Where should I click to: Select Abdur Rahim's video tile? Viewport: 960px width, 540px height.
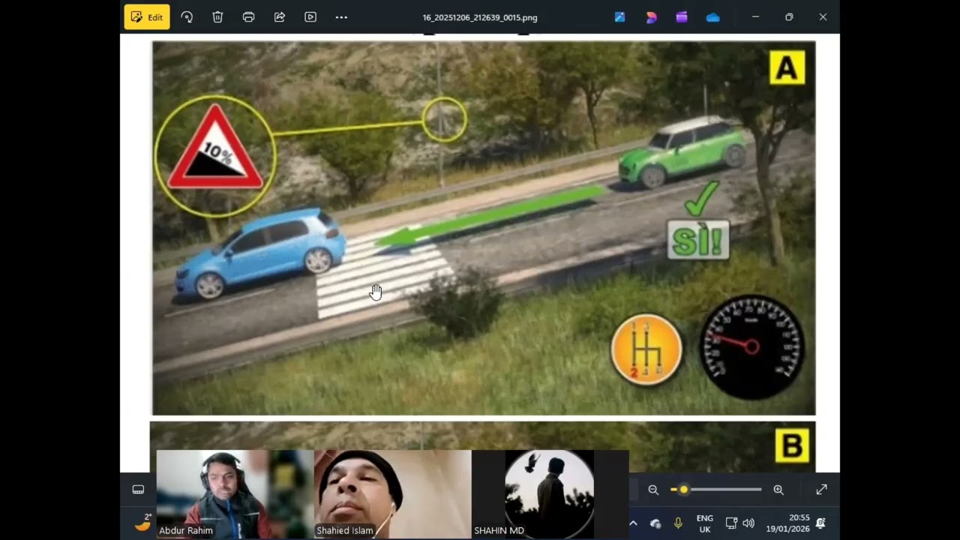[235, 494]
